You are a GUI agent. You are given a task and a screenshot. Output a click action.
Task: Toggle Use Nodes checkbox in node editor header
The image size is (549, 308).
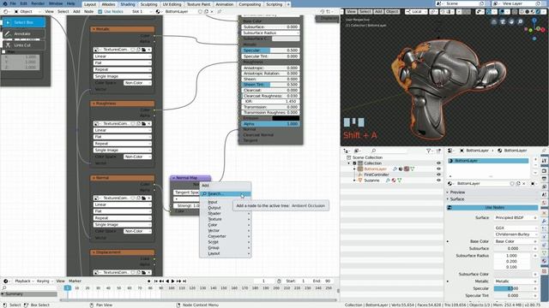pyautogui.click(x=100, y=11)
